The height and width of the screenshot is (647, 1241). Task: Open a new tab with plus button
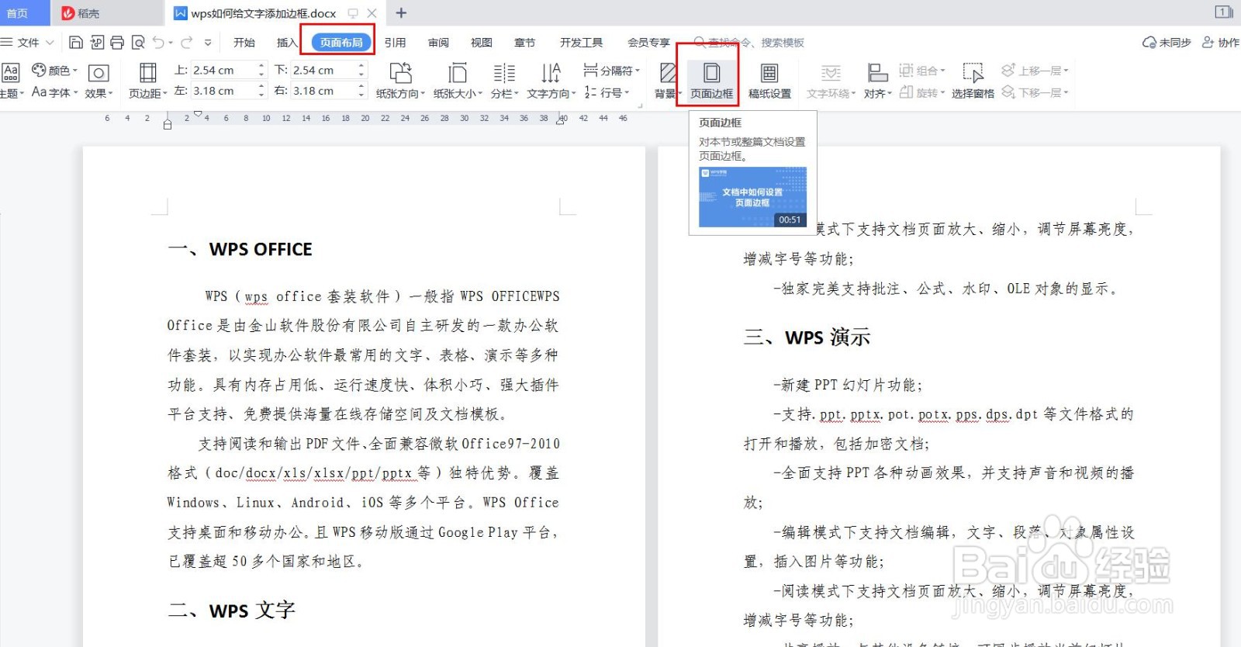coord(401,13)
